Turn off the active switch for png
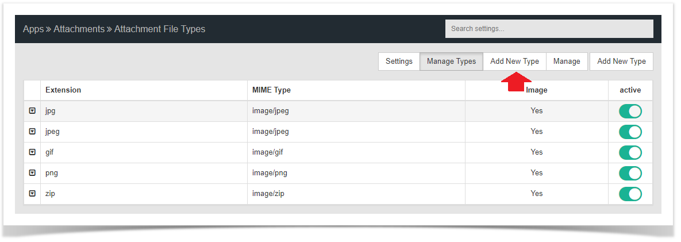The width and height of the screenshot is (681, 242). [630, 173]
